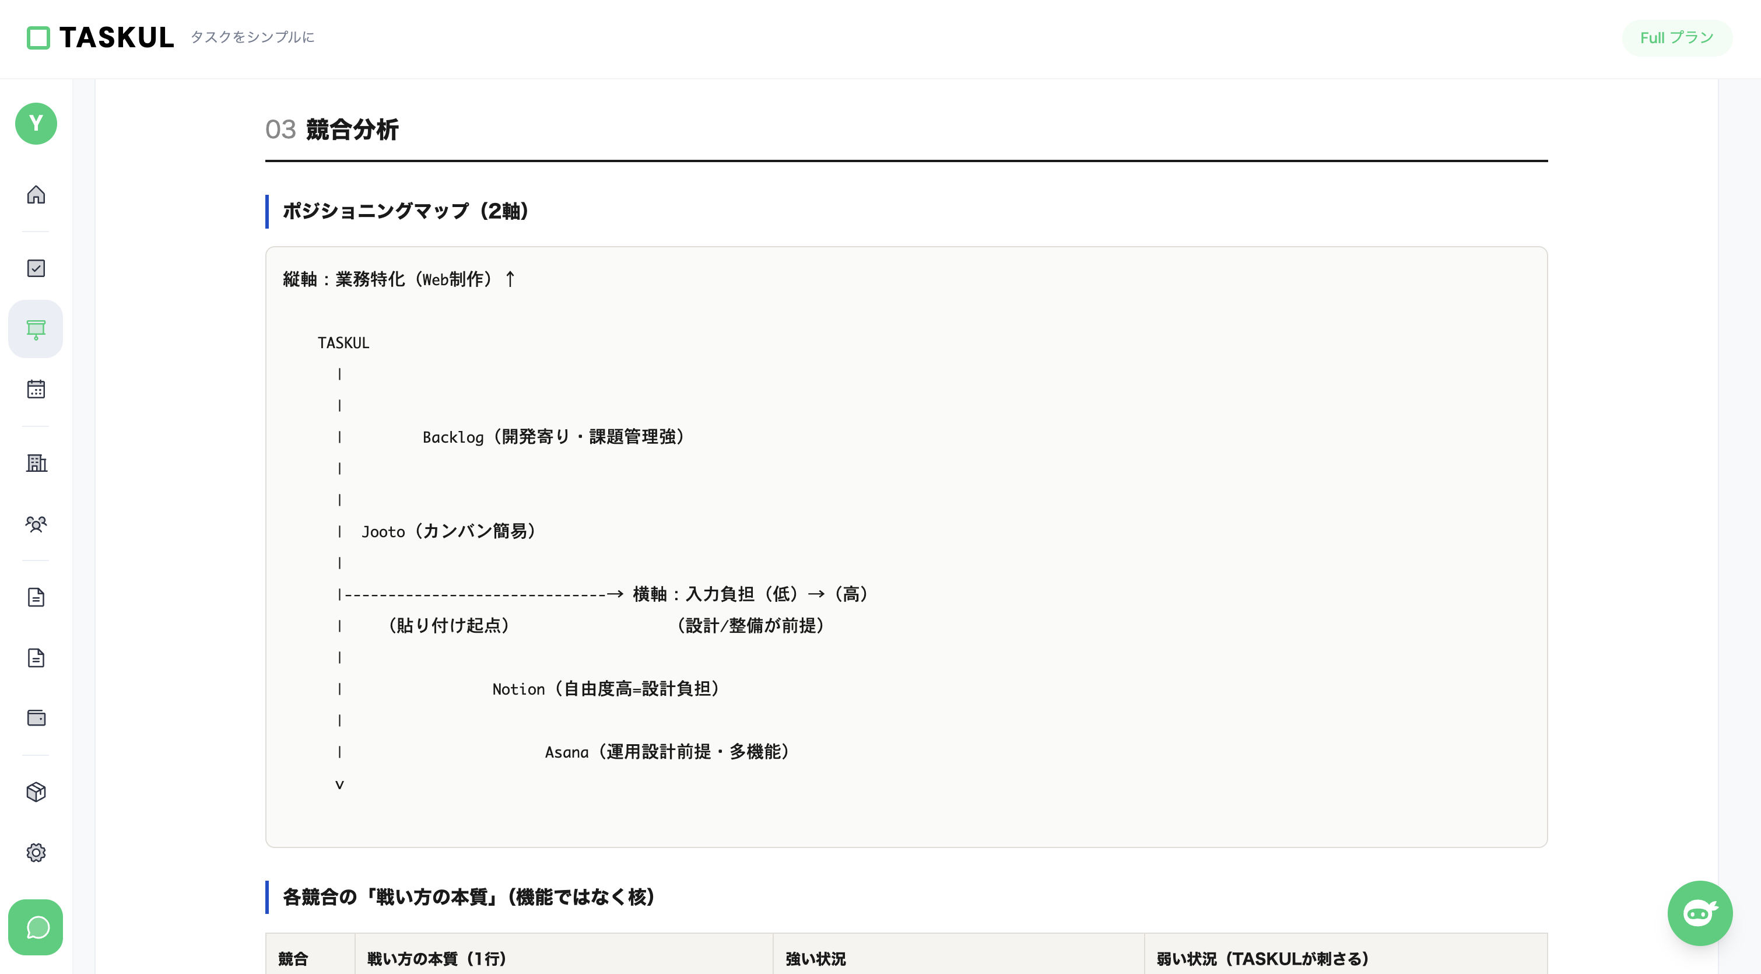Viewport: 1761px width, 974px height.
Task: Select the highlighted kanban board icon
Action: pos(36,329)
